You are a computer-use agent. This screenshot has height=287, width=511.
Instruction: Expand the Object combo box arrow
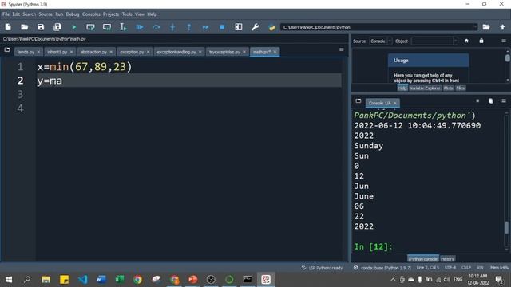point(455,41)
